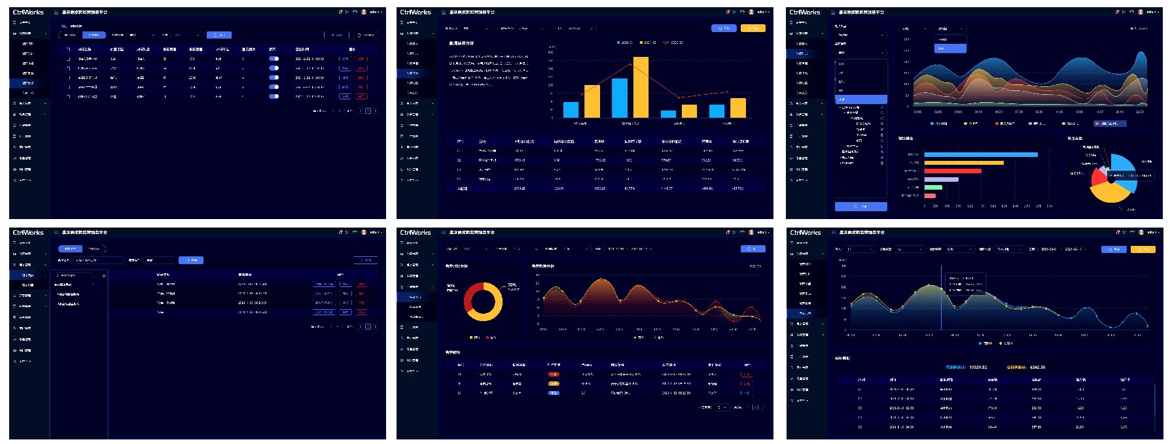Select the highlighted sidebar item in the blue line chart screen
Screen dimensions: 1170x444
pyautogui.click(x=807, y=313)
